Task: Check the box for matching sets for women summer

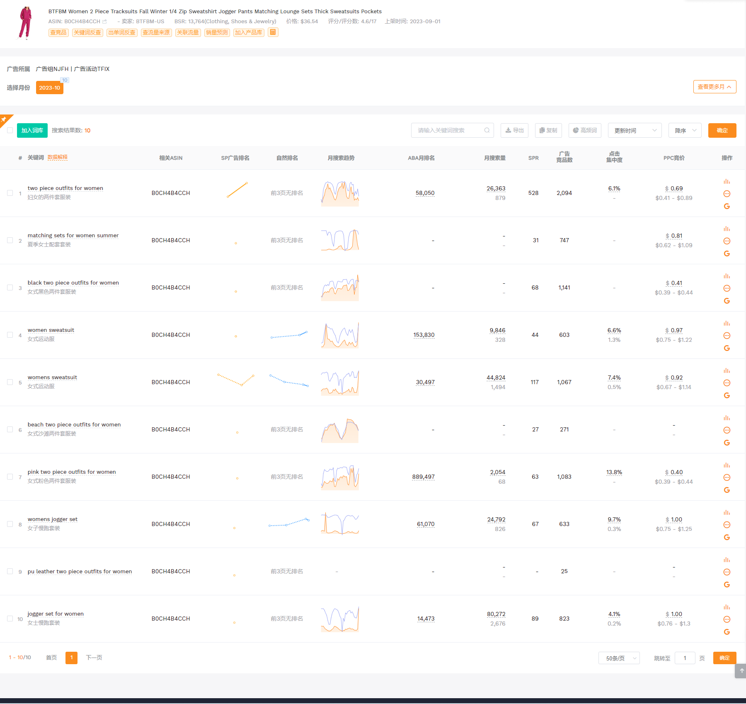Action: (10, 240)
